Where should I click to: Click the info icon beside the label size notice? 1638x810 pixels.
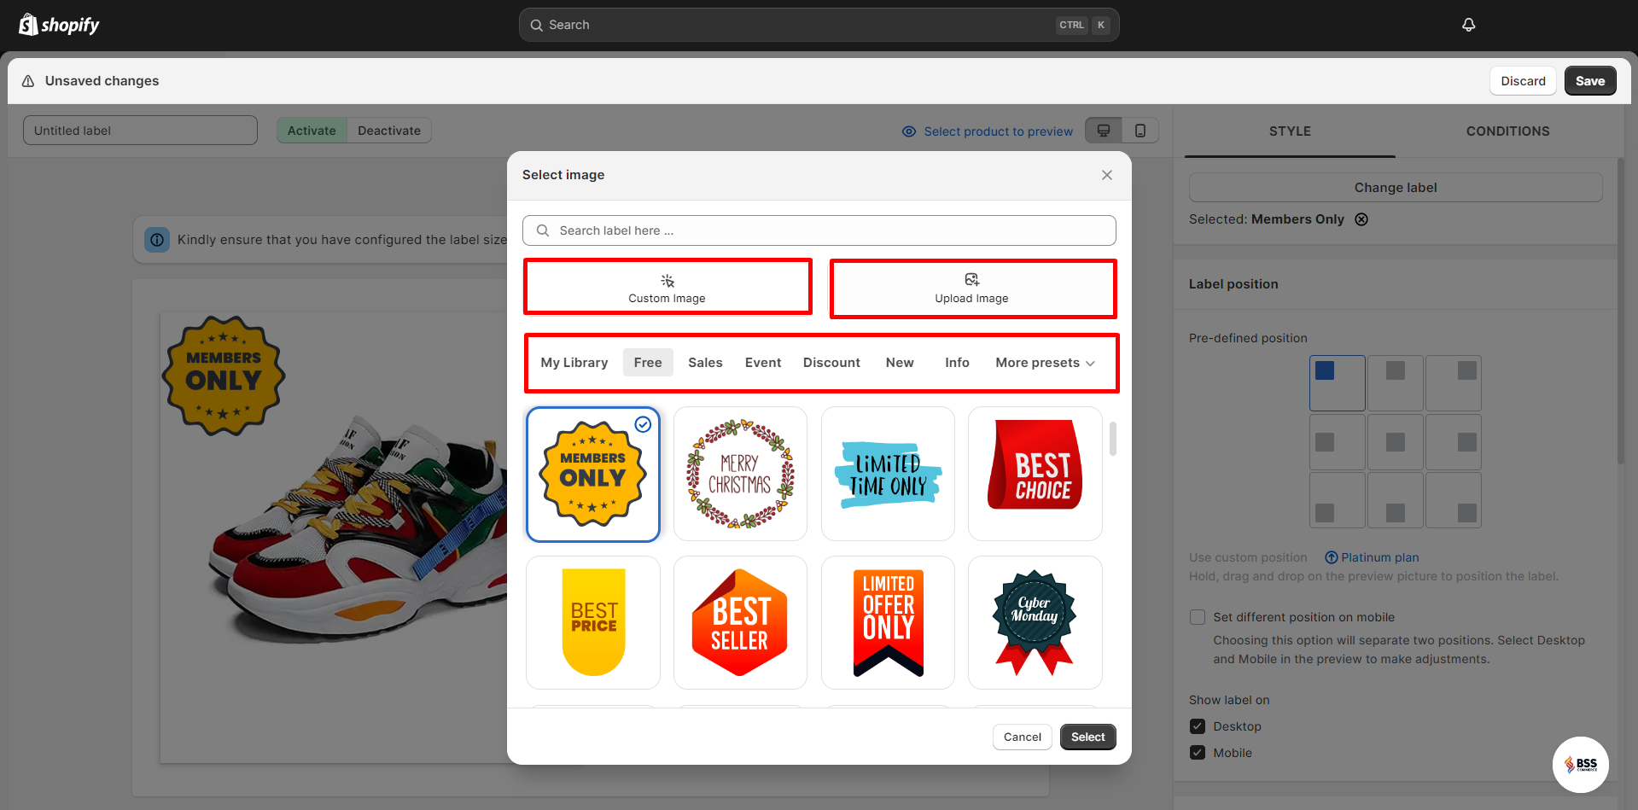point(157,240)
